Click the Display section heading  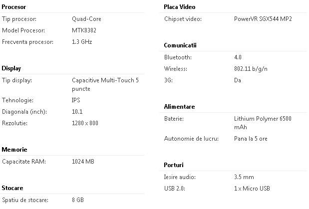11,68
